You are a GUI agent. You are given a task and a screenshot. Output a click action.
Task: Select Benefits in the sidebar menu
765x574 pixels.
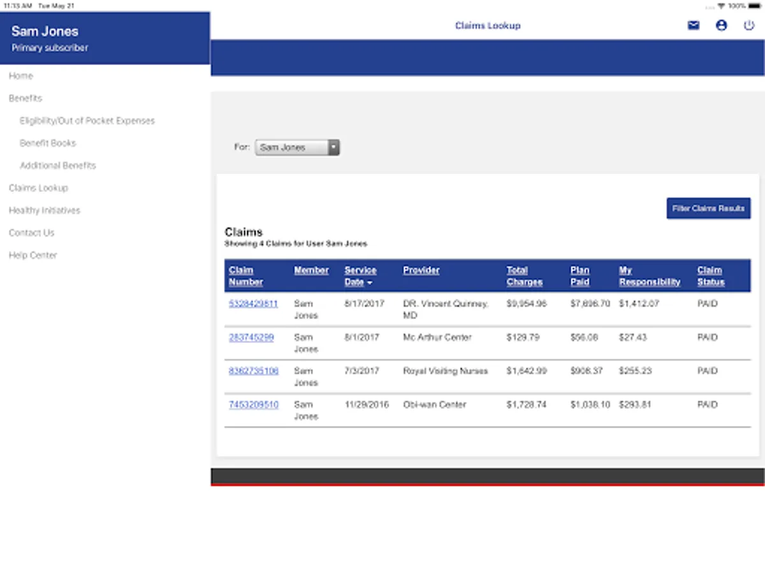(x=25, y=98)
